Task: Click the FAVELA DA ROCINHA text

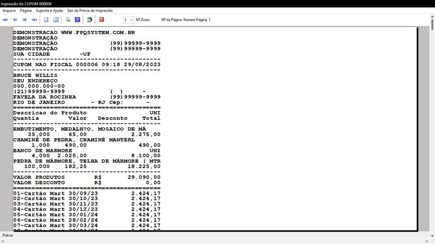Action: click(45, 97)
